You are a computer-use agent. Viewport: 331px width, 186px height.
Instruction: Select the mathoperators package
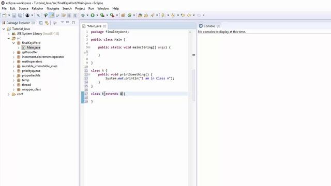coord(32,61)
